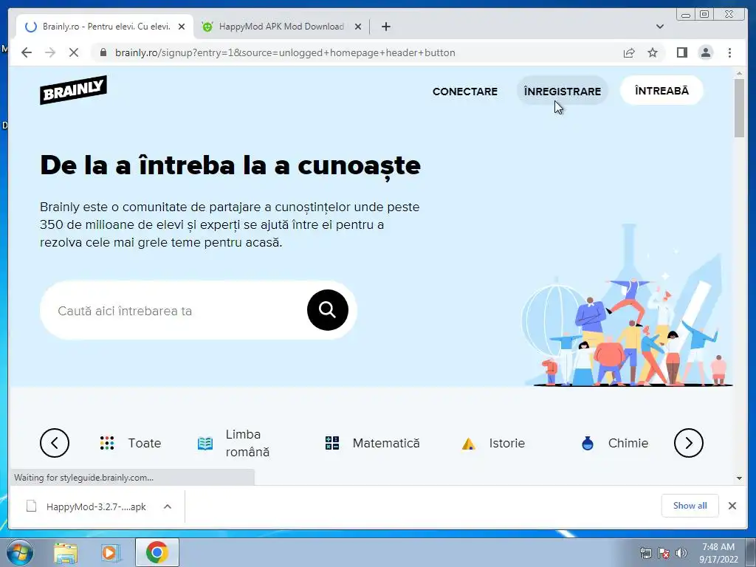Click Show all downloads

tap(690, 505)
